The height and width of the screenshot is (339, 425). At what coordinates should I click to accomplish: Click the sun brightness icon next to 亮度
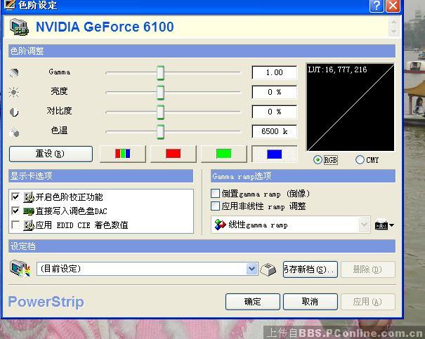[x=13, y=92]
